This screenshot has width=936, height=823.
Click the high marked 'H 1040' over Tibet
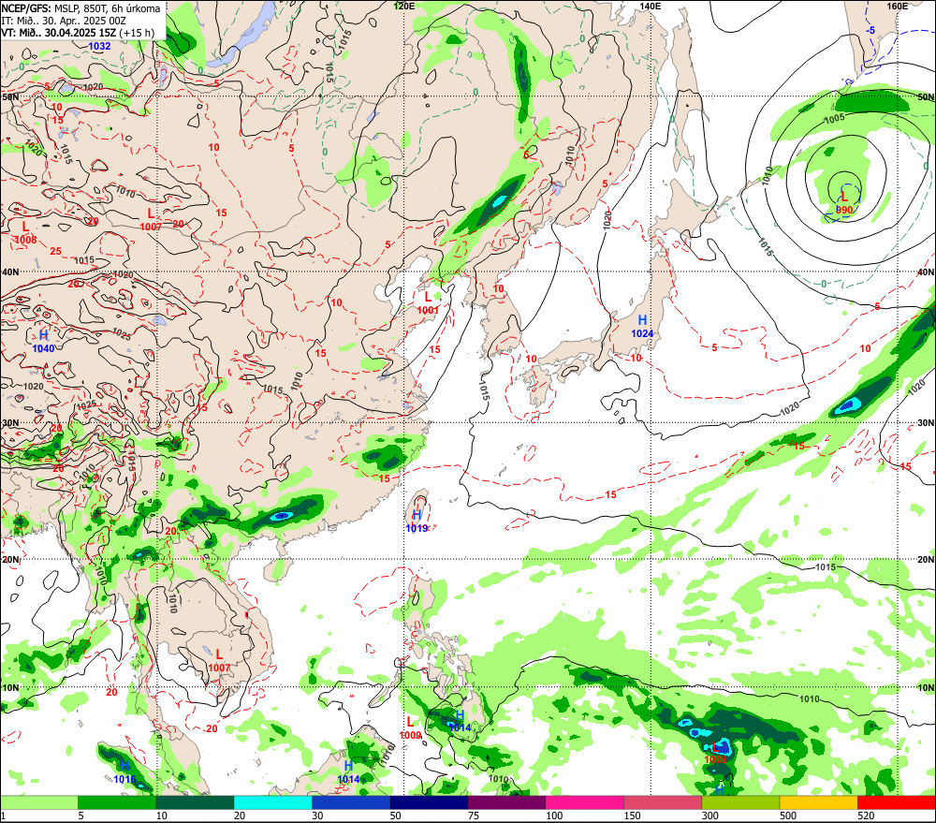44,342
